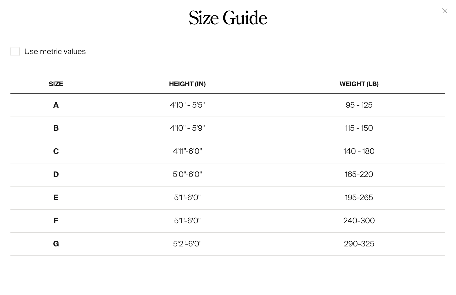Image resolution: width=456 pixels, height=295 pixels.
Task: Select size C row label
Action: tap(56, 151)
